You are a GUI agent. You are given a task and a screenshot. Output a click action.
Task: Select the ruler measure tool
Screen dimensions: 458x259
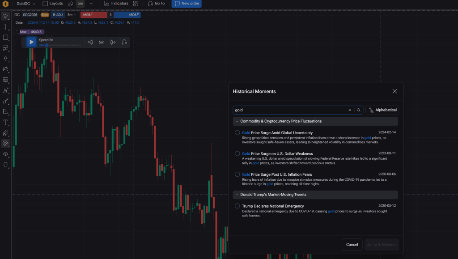(x=5, y=111)
